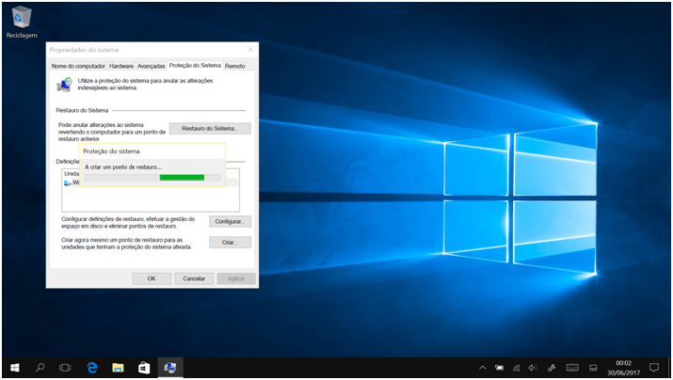
Task: Open the Action Center notification icon
Action: [654, 367]
